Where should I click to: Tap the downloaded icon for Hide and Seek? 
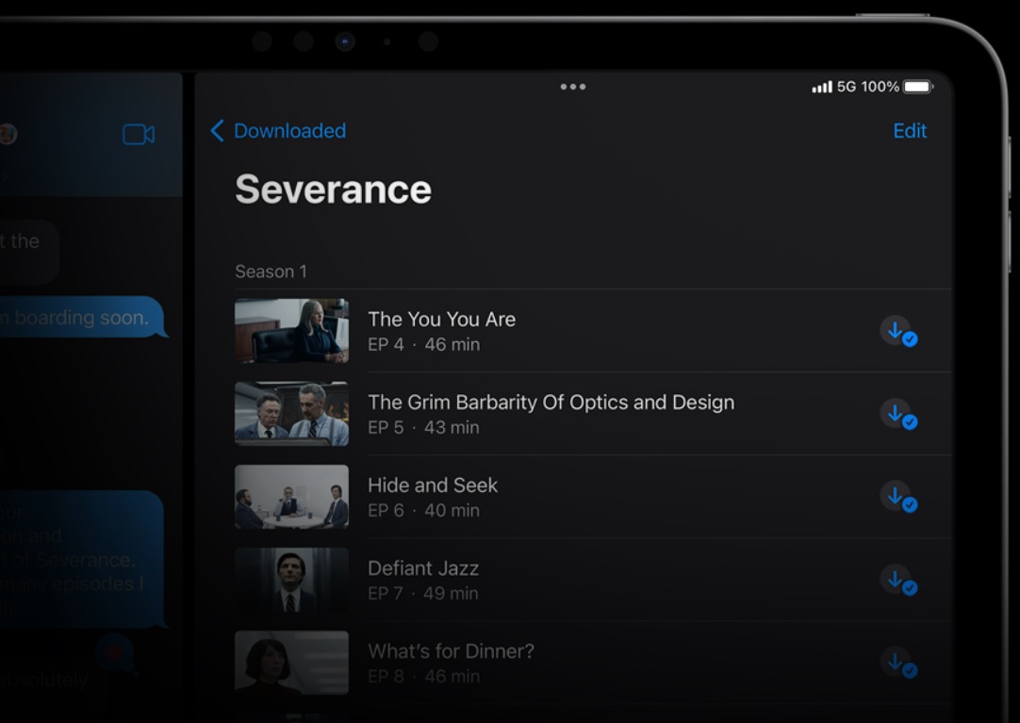click(898, 498)
